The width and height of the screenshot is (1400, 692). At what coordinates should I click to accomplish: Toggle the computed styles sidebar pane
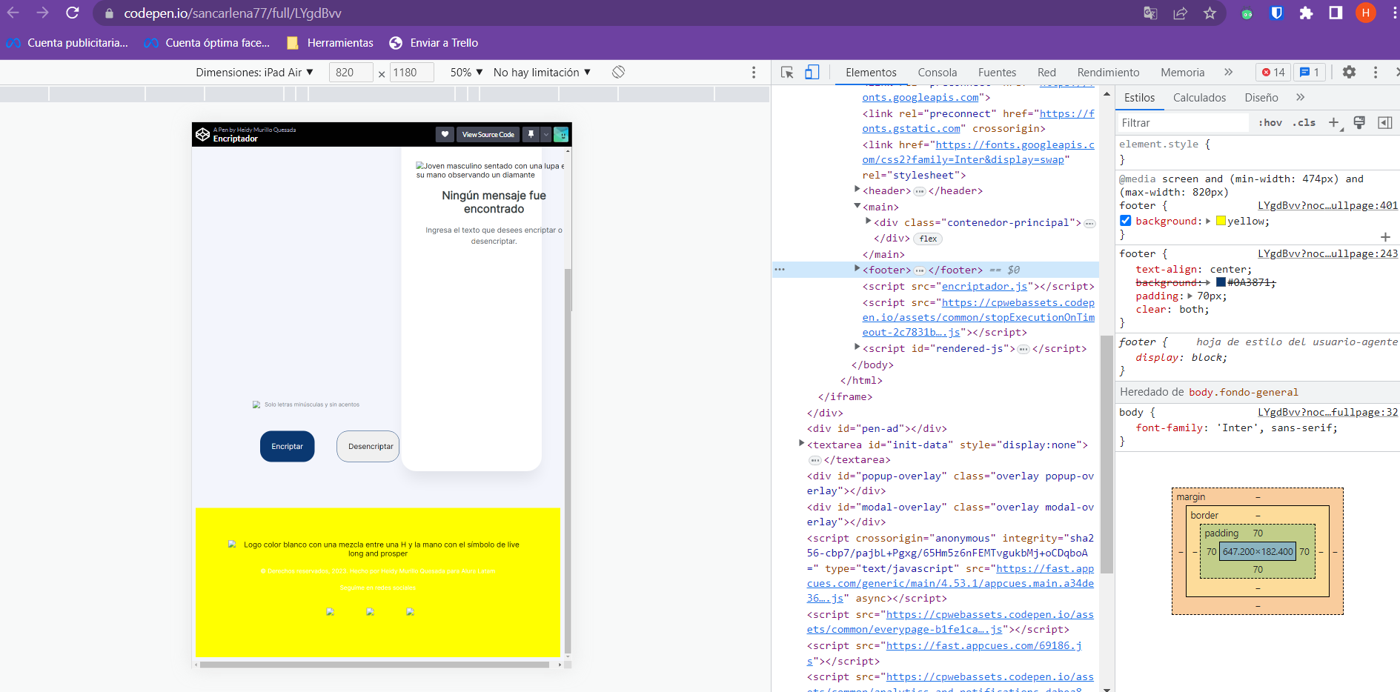[1384, 122]
